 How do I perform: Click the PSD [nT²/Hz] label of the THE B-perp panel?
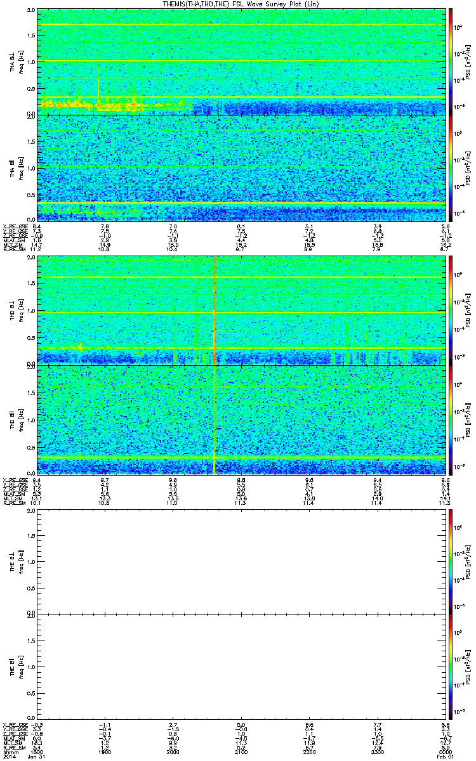tap(466, 562)
